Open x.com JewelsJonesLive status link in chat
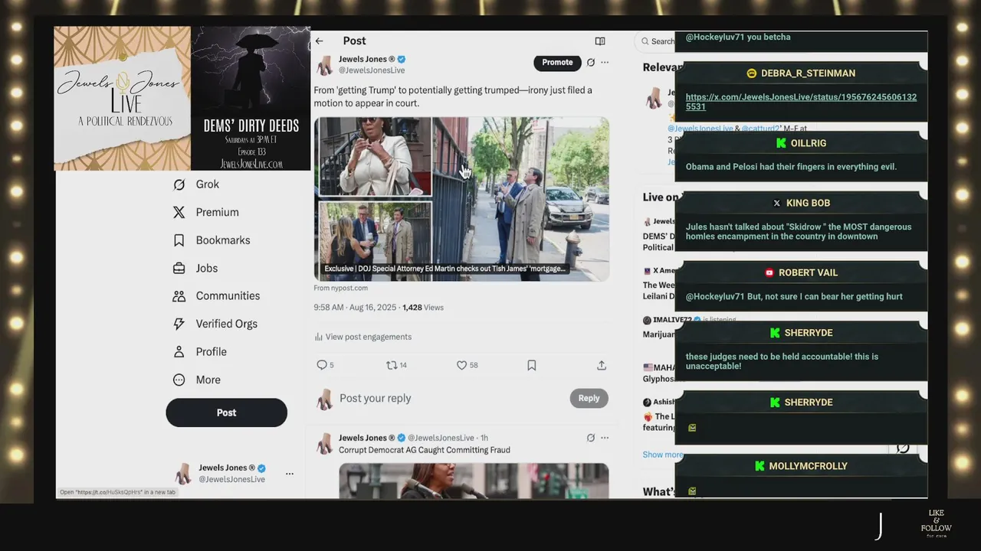The image size is (981, 551). [801, 102]
